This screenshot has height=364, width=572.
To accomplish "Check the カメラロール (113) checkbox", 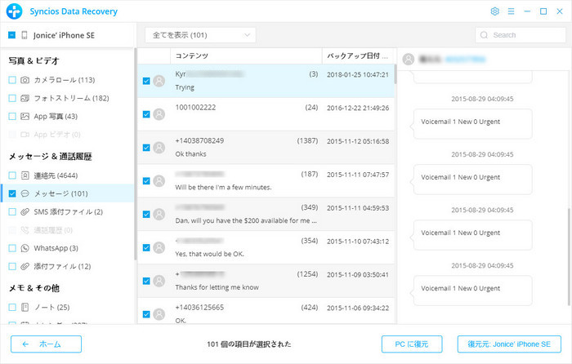I will (x=12, y=80).
